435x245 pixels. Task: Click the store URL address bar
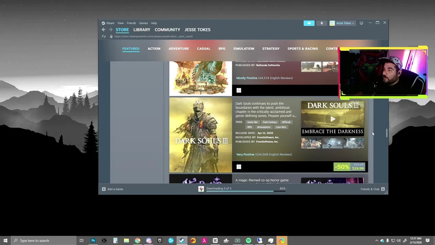pos(153,36)
